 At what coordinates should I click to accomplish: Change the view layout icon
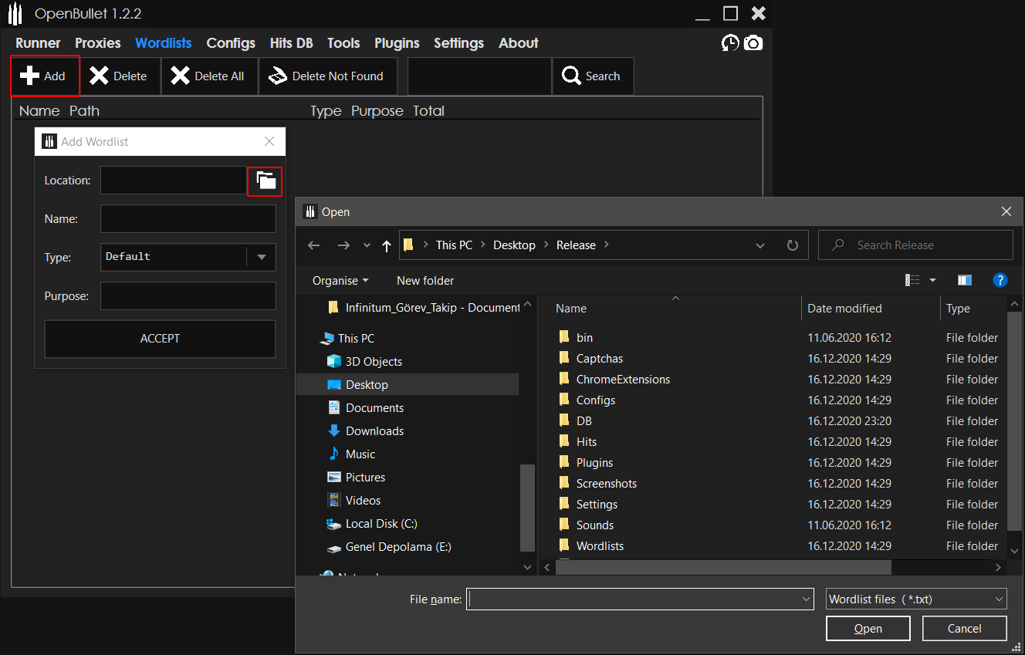coord(912,281)
